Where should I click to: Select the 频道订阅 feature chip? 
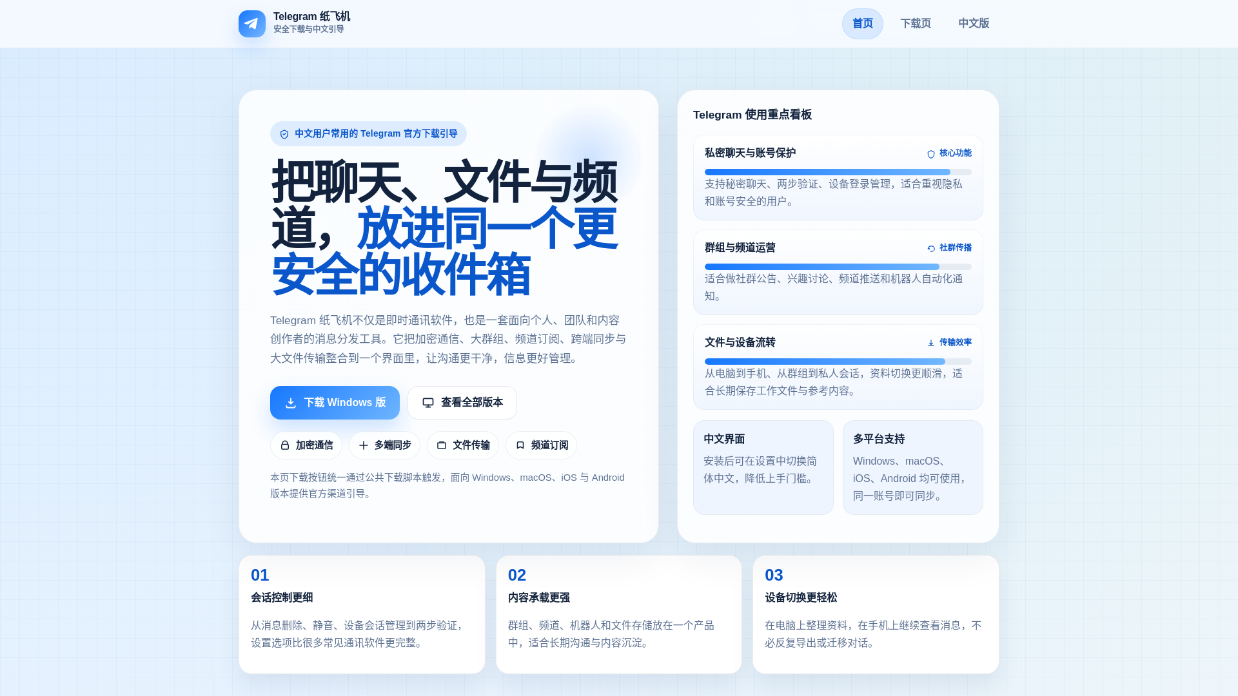click(542, 445)
